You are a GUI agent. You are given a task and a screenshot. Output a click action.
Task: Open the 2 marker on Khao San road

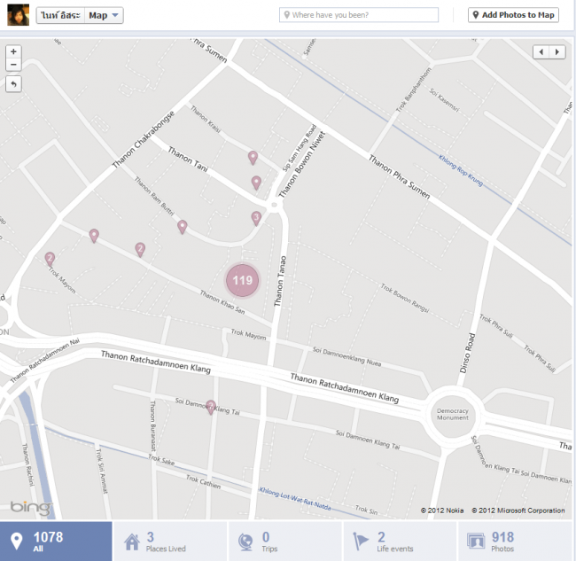coord(140,249)
